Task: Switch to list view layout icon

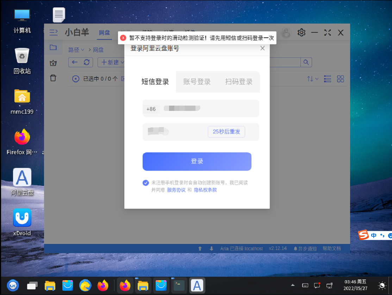Action: 328,79
